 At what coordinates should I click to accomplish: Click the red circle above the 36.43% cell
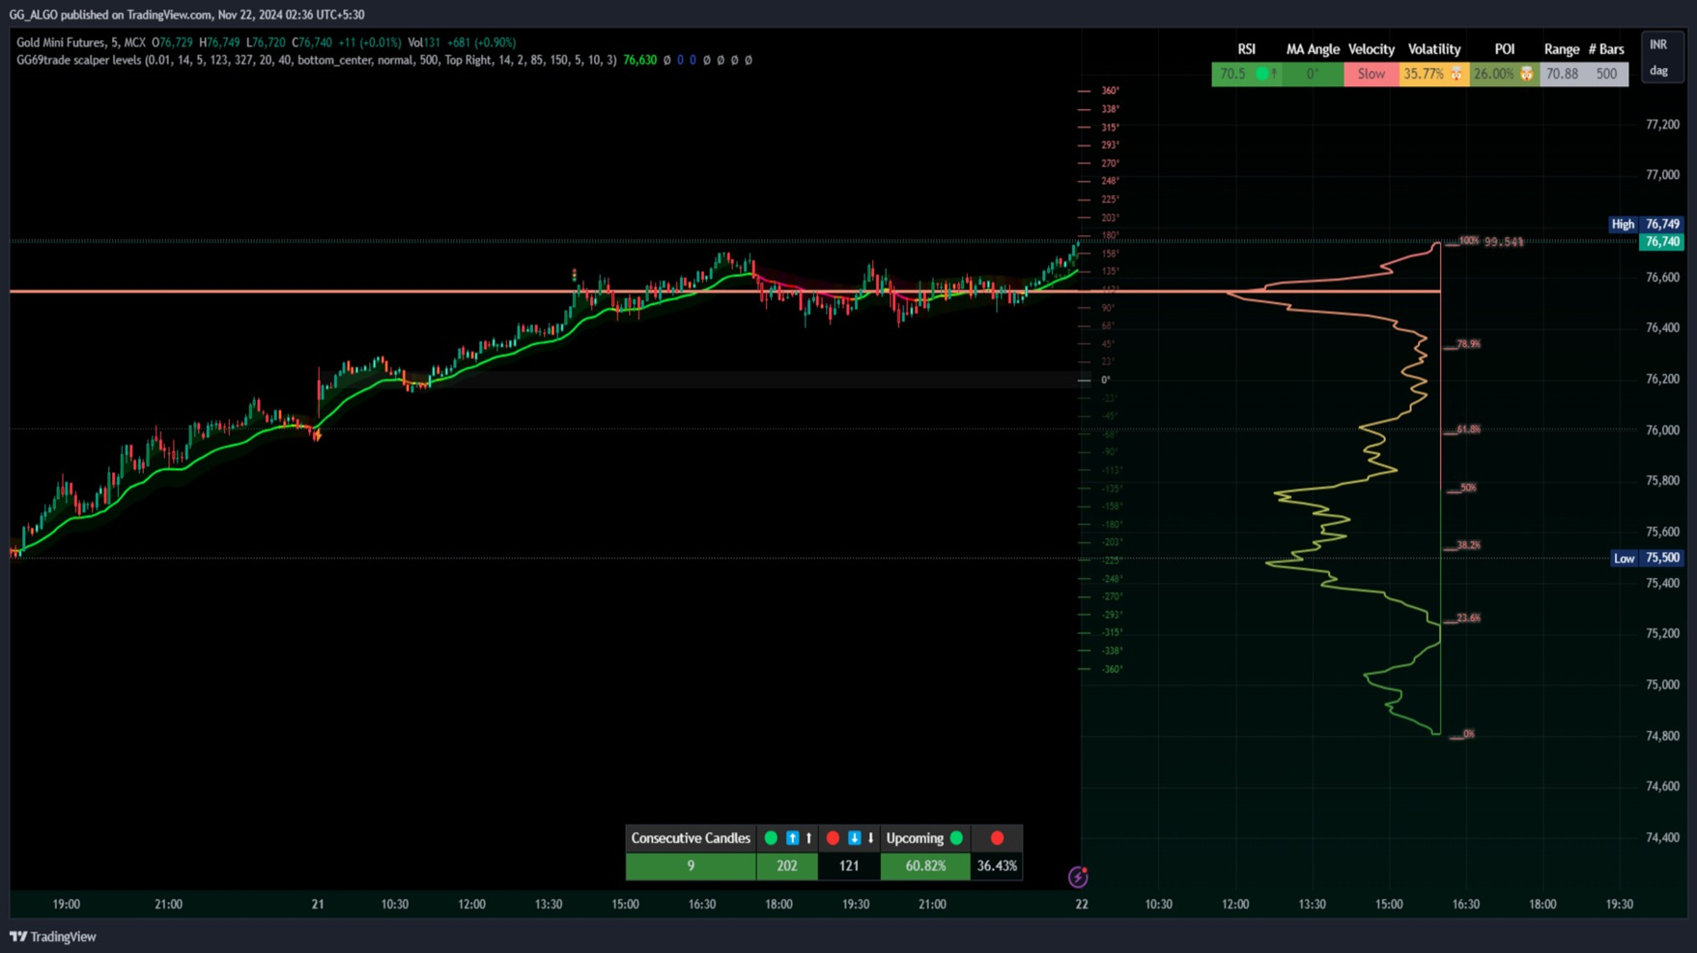[x=997, y=838]
